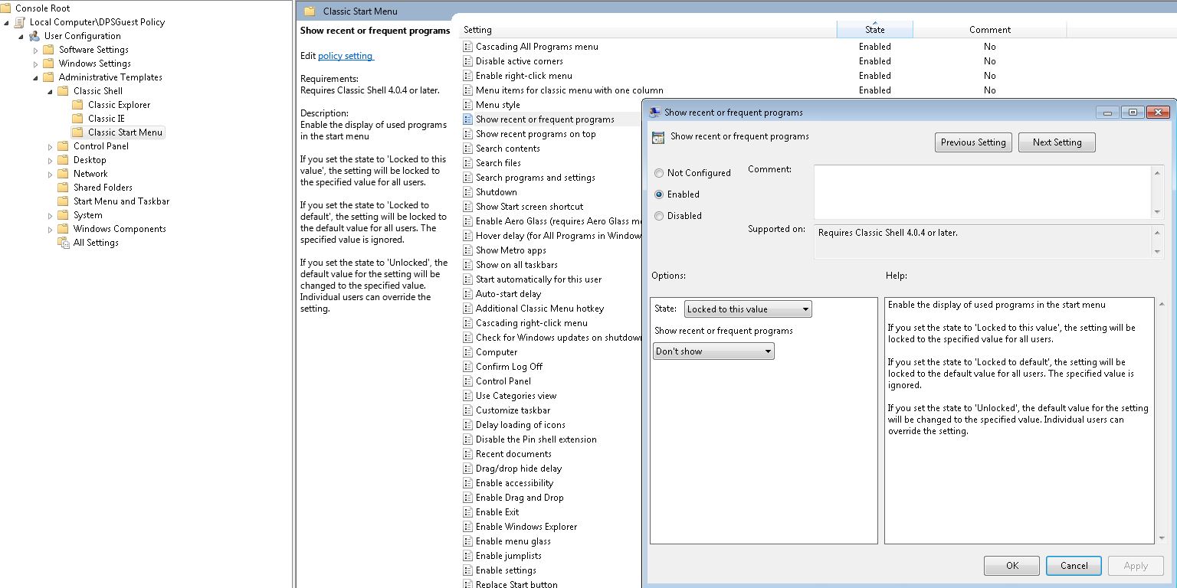Click inside the Comment text box
This screenshot has height=588, width=1177.
(982, 191)
